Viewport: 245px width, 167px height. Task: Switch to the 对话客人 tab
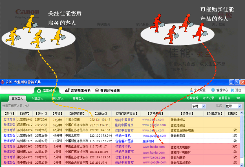point(37,99)
